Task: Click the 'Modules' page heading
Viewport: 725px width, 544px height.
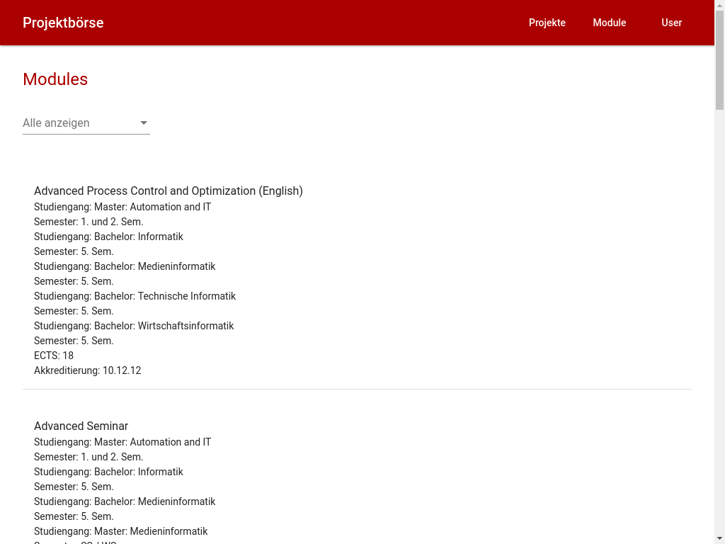Action: 55,79
